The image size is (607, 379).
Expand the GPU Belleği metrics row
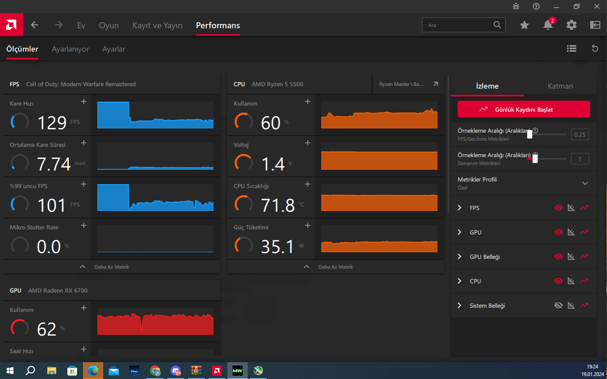[x=460, y=256]
